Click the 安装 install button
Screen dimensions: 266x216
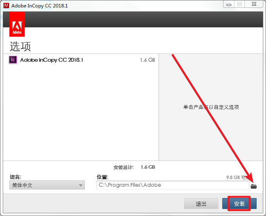[x=239, y=204]
